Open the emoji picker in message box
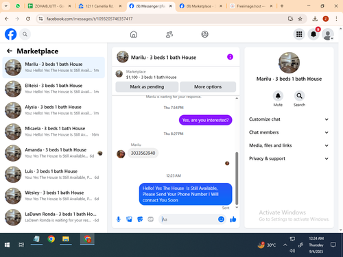This screenshot has width=343, height=257. tap(221, 219)
